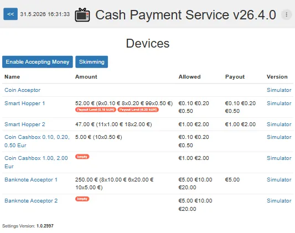The height and width of the screenshot is (233, 295).
Task: Click Simulator link in Coin Cashbox 1.00 row
Action: [x=279, y=158]
